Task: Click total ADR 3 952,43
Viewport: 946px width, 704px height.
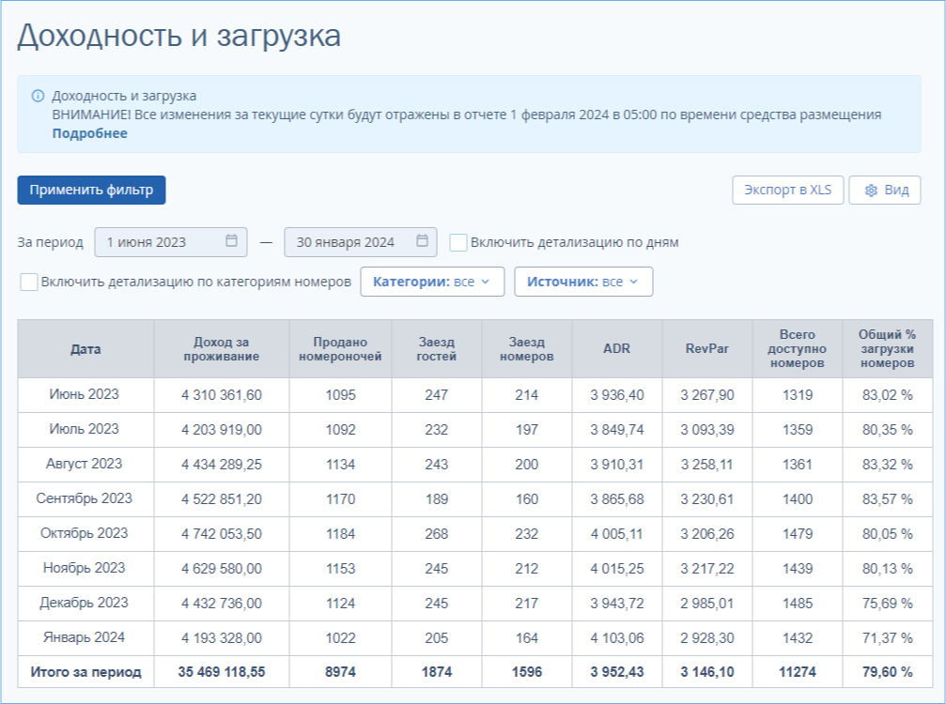Action: tap(616, 672)
